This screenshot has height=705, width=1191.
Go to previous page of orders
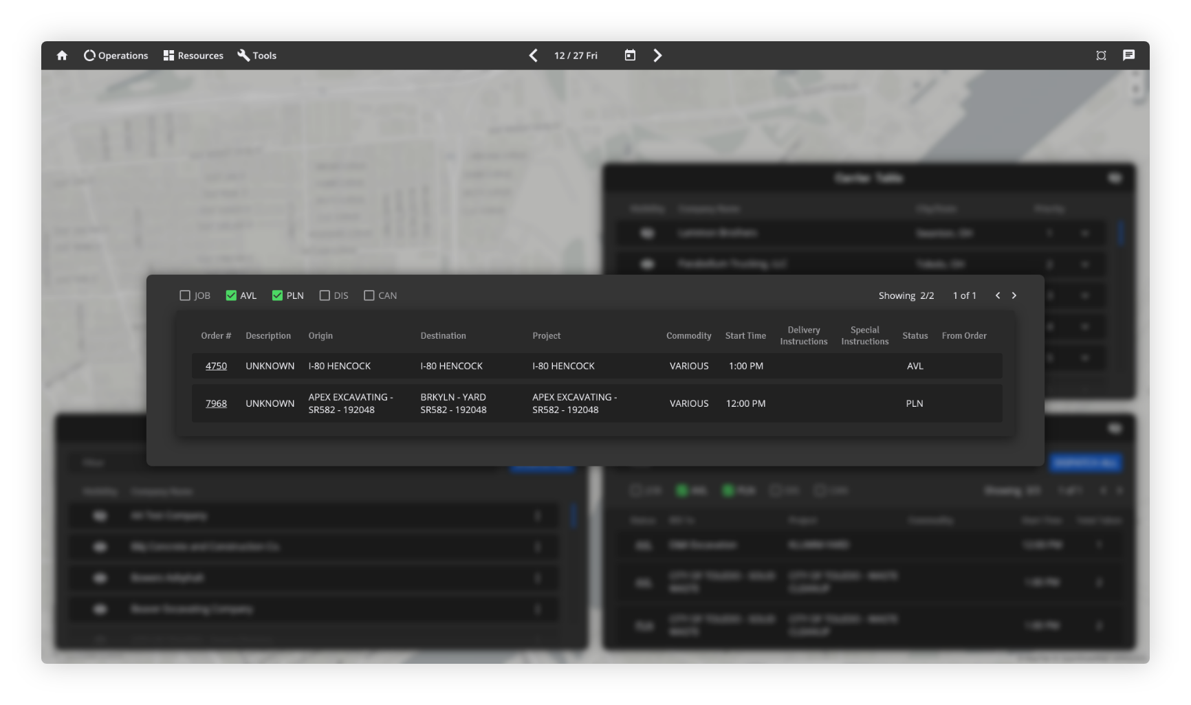pos(998,295)
